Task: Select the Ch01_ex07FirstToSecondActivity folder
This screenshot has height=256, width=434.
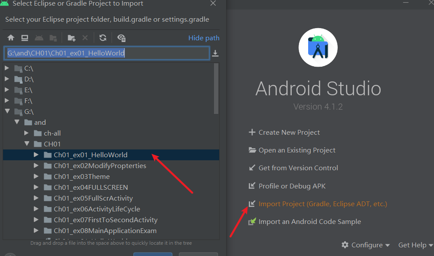Action: pos(106,220)
